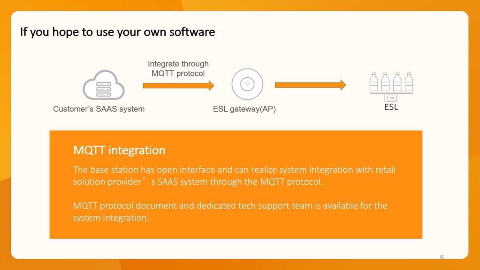Click the small price tag below the bottles

pos(391,98)
